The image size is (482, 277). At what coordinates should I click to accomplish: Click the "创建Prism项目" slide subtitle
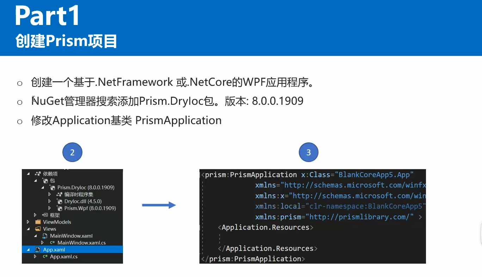pyautogui.click(x=66, y=41)
